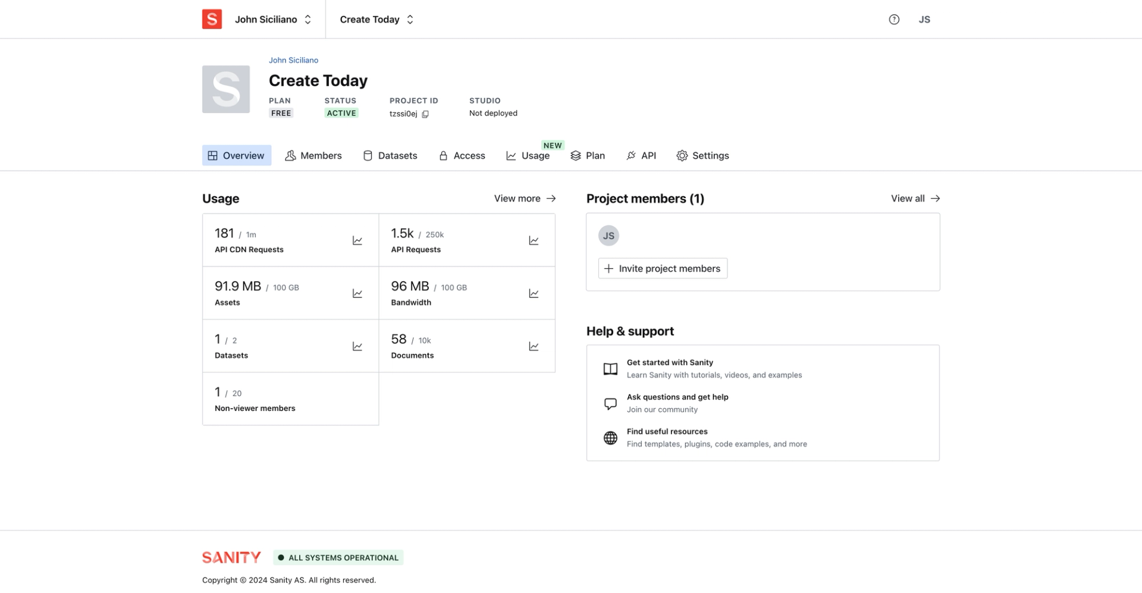Click the JS member avatar
This screenshot has width=1142, height=593.
pyautogui.click(x=608, y=236)
